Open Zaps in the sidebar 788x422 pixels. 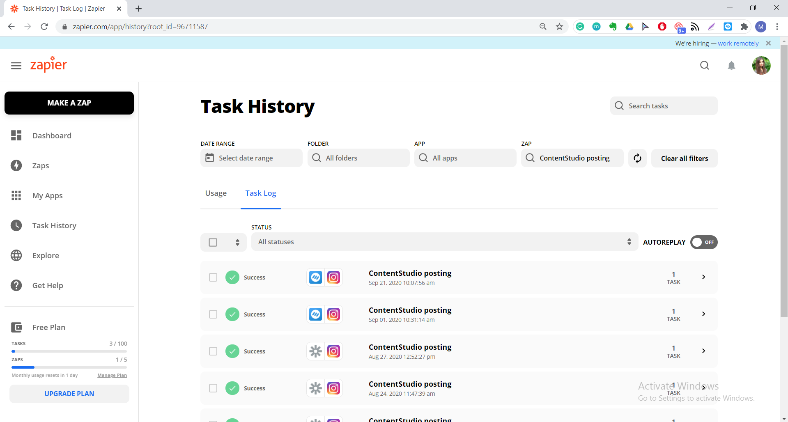pos(41,165)
